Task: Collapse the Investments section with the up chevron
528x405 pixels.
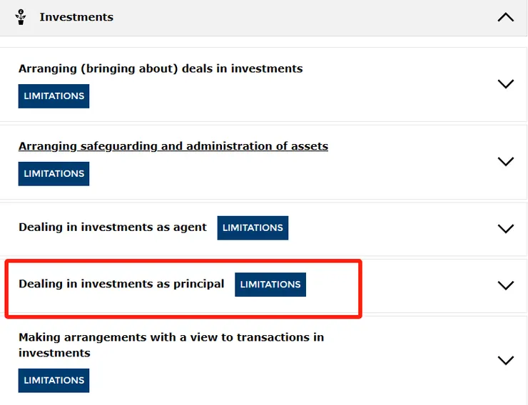Action: click(x=505, y=17)
